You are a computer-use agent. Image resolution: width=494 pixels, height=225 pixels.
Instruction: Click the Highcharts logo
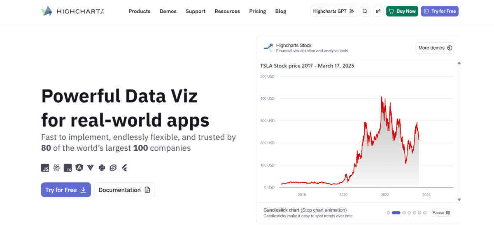73,11
